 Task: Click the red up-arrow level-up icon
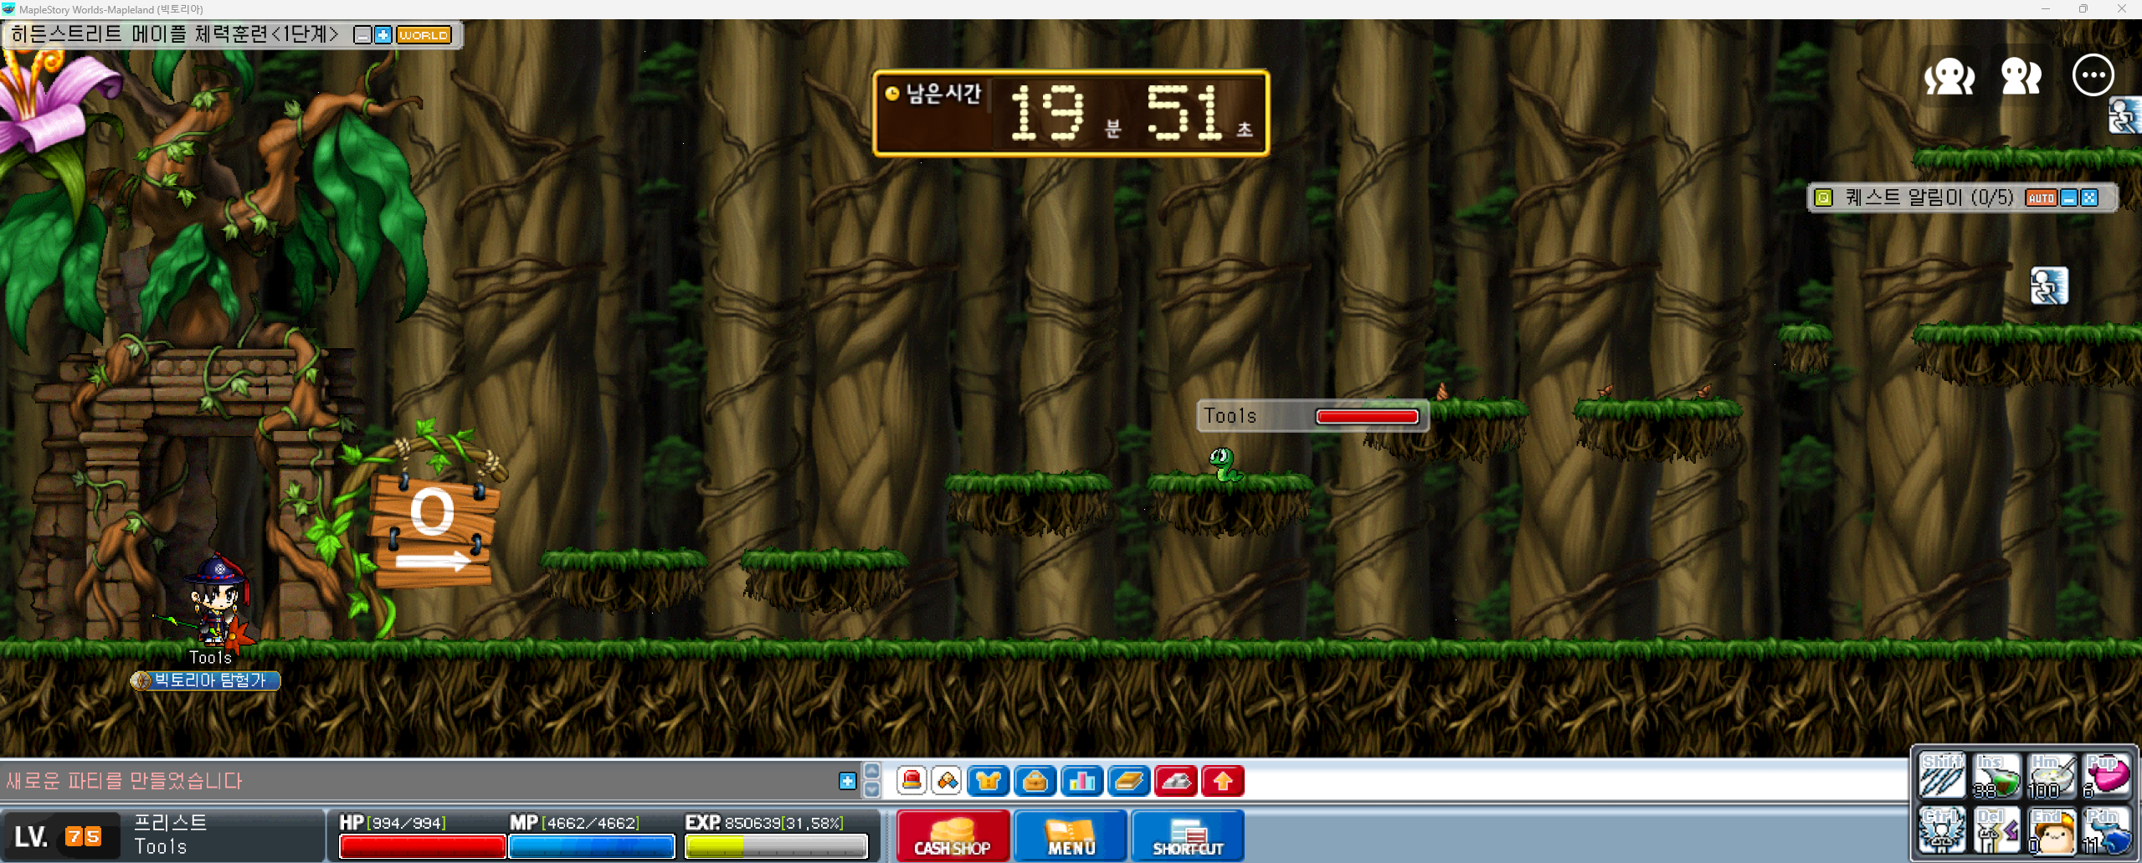coord(1222,781)
